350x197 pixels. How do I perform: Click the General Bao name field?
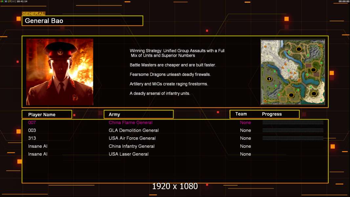82,21
